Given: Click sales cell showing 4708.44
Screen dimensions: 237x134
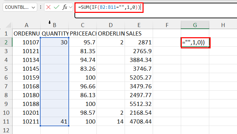Looking at the screenshot, I should click(139, 121).
